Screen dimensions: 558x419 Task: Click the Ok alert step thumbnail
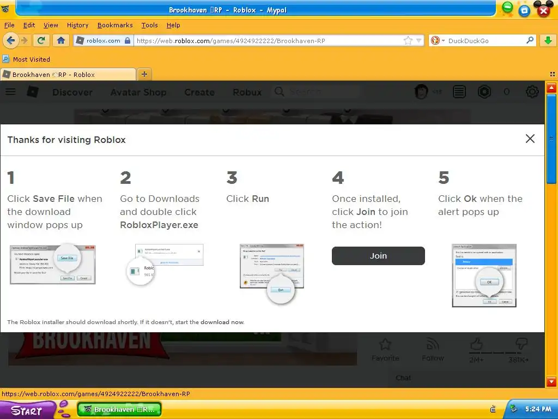pyautogui.click(x=484, y=276)
